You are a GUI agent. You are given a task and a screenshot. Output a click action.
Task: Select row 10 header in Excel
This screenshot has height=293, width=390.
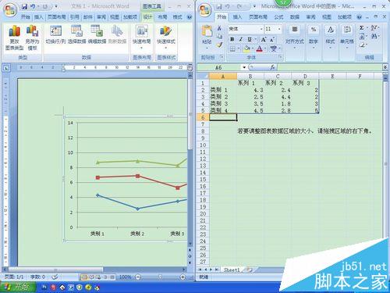(203, 145)
